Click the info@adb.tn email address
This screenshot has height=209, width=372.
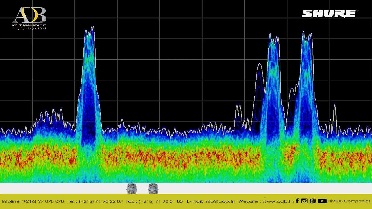pyautogui.click(x=220, y=201)
